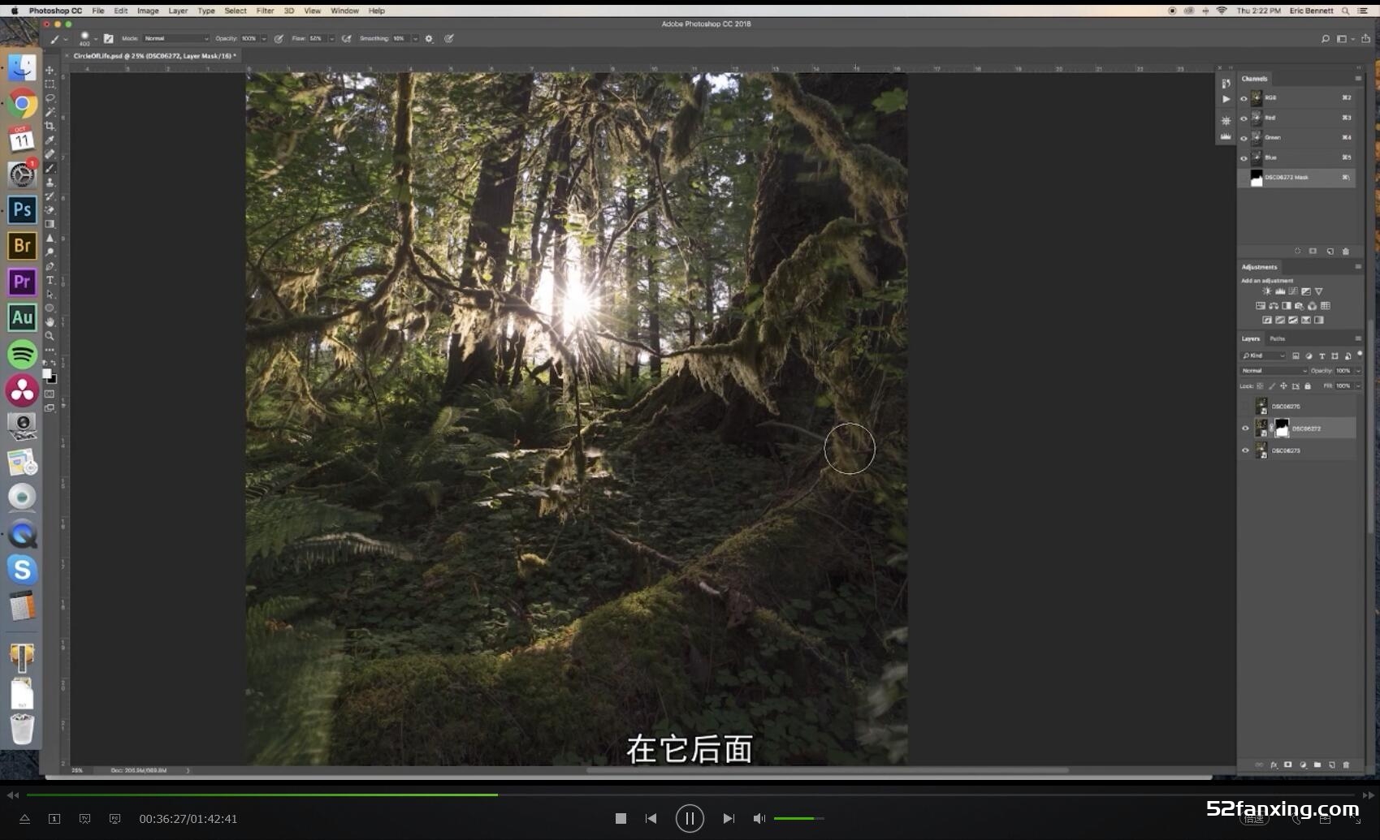Viewport: 1380px width, 840px height.
Task: Select the Move tool
Action: coord(50,70)
